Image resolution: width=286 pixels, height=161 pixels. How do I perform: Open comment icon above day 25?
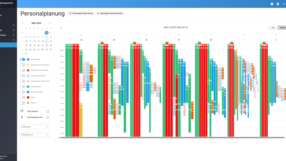[102, 44]
